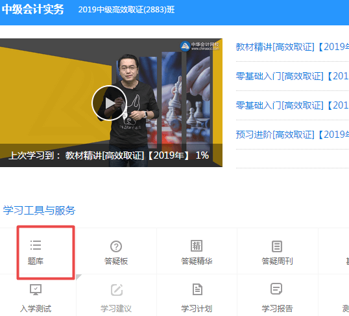Open the 学习建议 edit icon
Screen dimensions: 349x316
[x=117, y=290]
